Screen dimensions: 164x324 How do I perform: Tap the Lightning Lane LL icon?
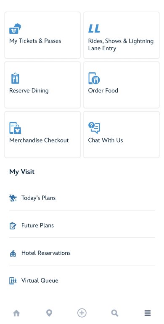point(94,29)
